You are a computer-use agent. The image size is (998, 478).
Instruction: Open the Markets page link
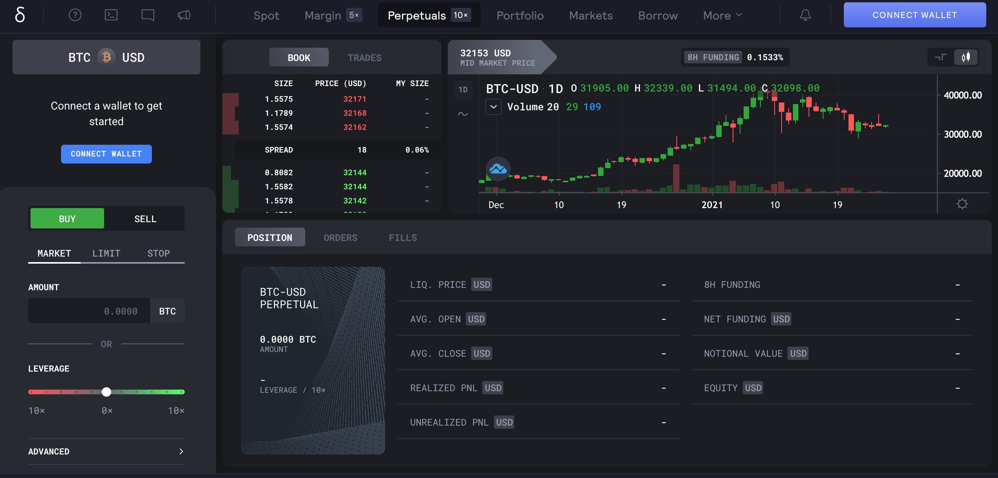coord(591,15)
